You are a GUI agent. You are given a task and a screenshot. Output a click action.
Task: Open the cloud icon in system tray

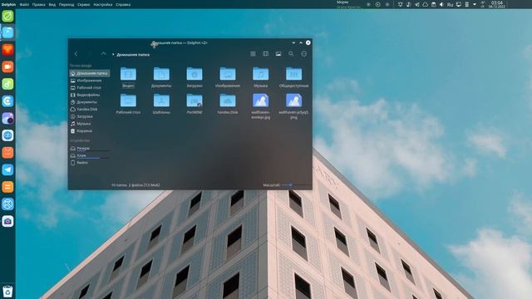click(425, 4)
